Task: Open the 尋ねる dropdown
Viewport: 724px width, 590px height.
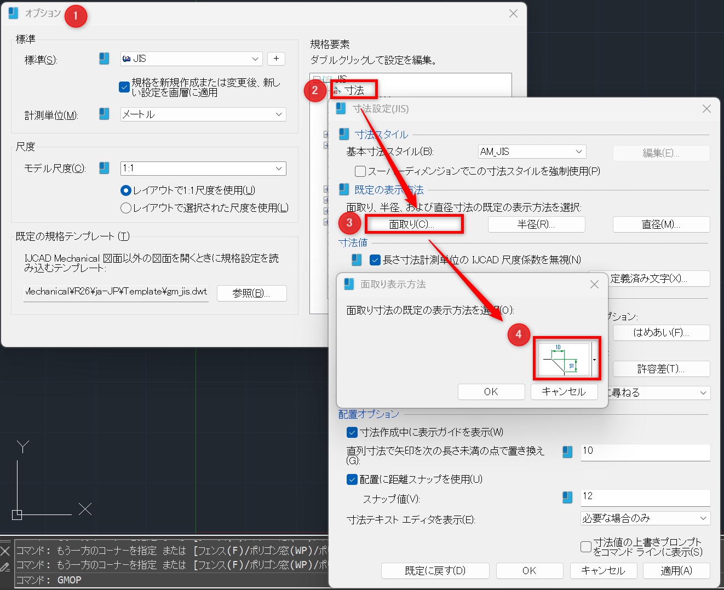Action: (x=659, y=393)
